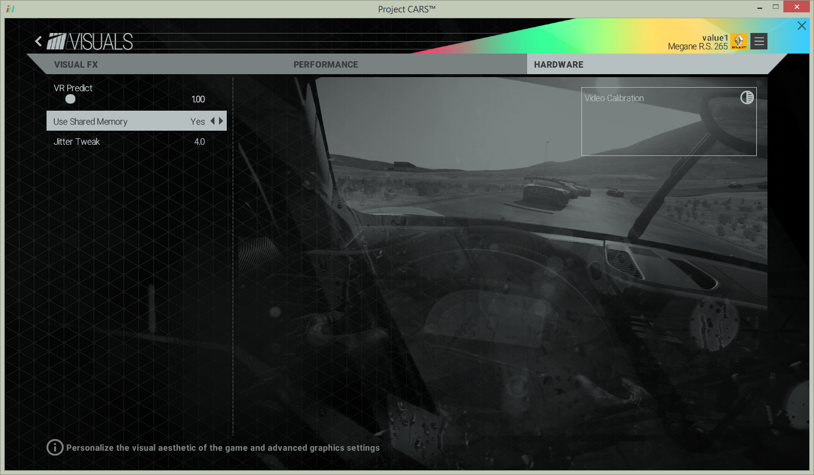Image resolution: width=814 pixels, height=475 pixels.
Task: Maximize the Project CARS window
Action: [x=776, y=7]
